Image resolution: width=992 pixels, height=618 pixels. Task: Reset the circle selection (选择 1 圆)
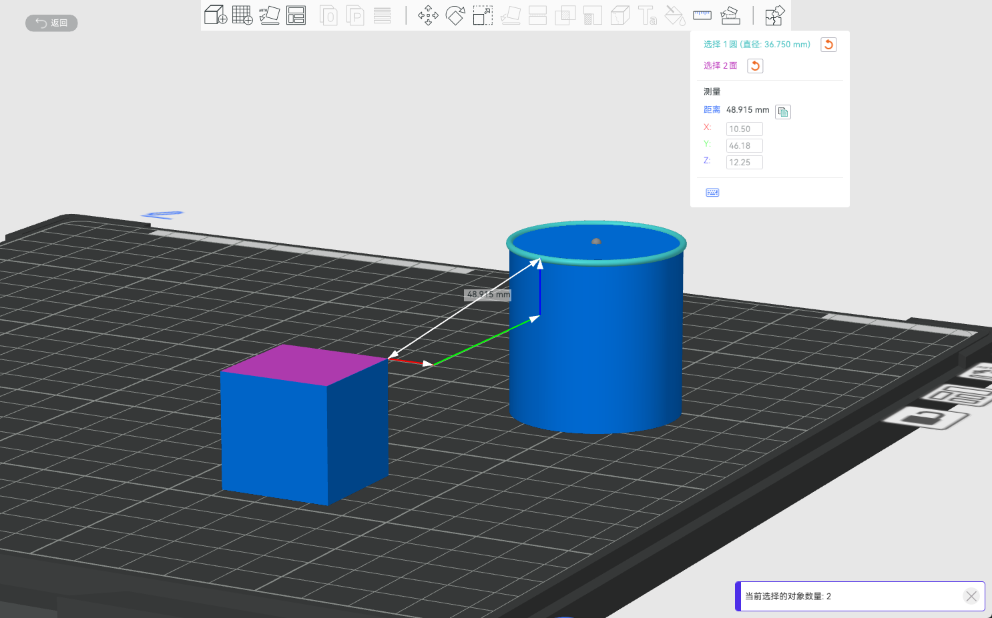point(828,45)
